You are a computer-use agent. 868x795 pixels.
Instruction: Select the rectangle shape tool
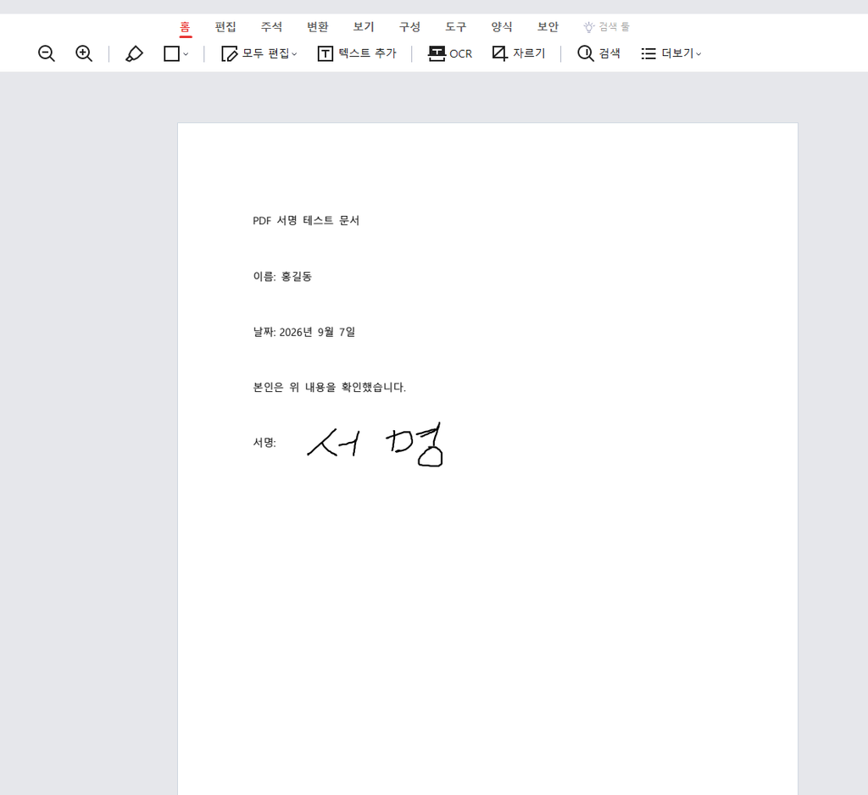171,53
